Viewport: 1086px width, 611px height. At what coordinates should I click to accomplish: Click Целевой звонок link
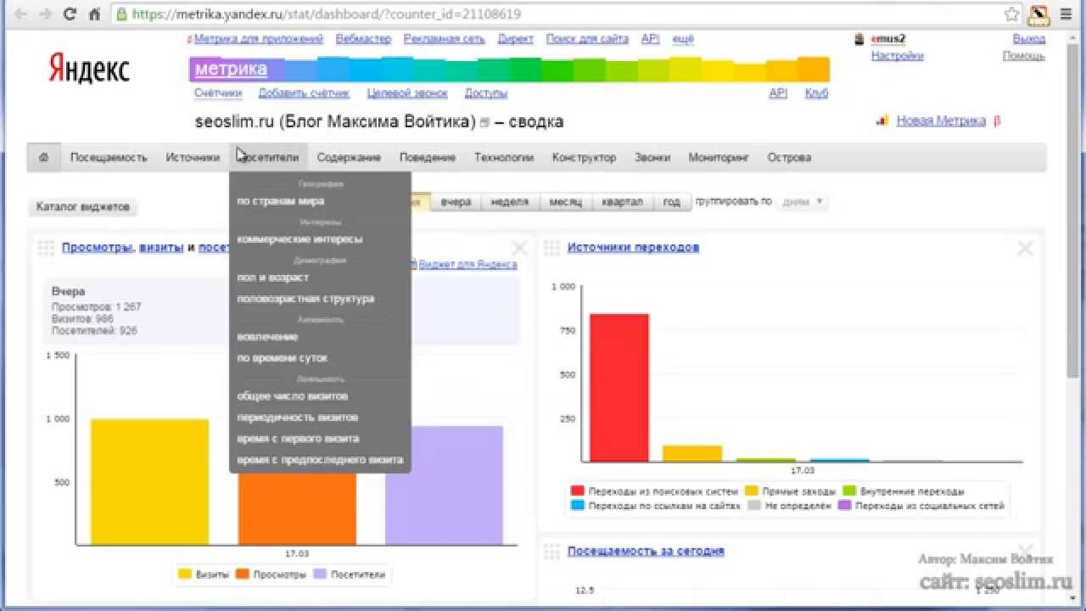click(x=407, y=93)
